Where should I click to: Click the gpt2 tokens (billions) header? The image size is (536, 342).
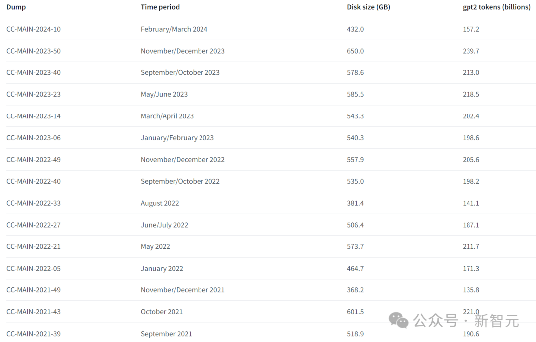coord(496,7)
